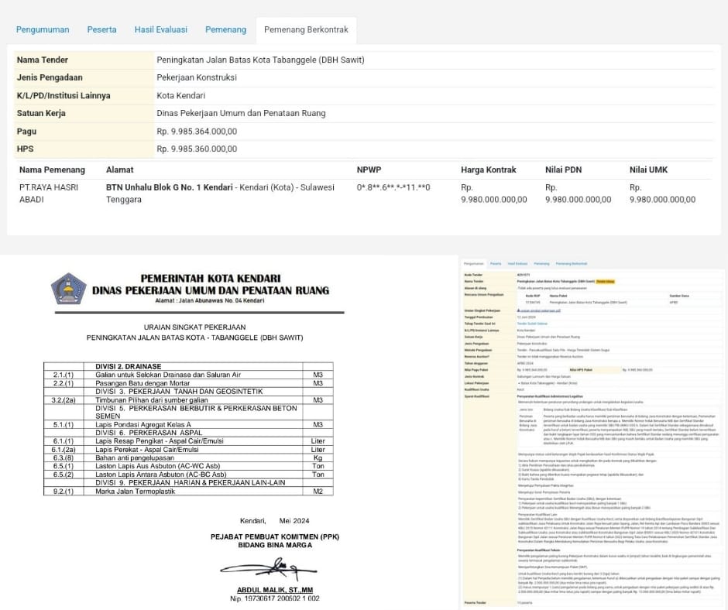The image size is (728, 610).
Task: Open the Hasil Evaluasi tab in the top panel
Action: pyautogui.click(x=160, y=29)
